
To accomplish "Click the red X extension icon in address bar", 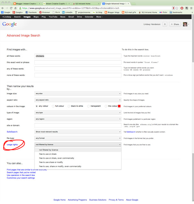I will point(173,8).
